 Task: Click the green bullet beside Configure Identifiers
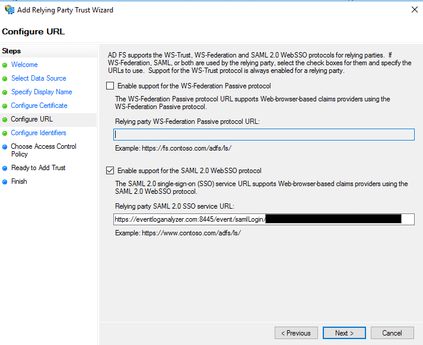5,133
